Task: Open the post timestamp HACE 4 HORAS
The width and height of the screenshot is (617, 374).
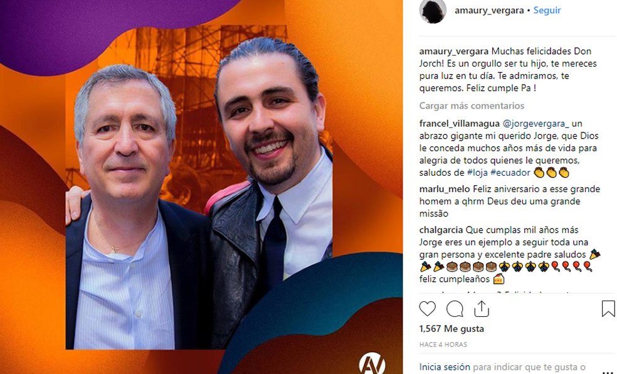Action: click(x=443, y=345)
